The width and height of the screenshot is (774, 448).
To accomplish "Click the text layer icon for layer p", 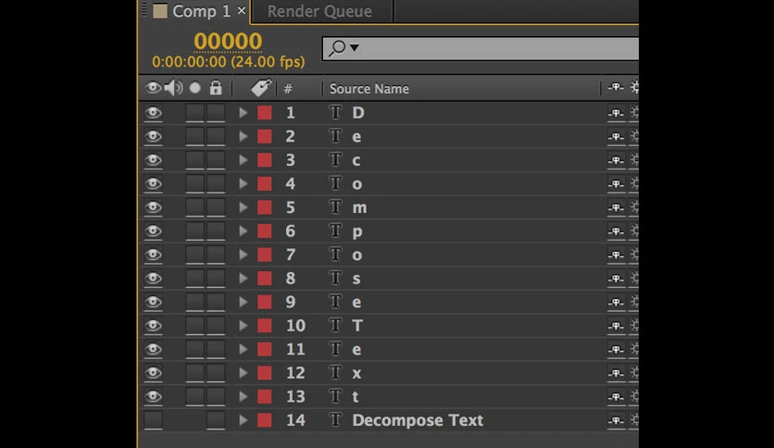I will click(x=336, y=230).
